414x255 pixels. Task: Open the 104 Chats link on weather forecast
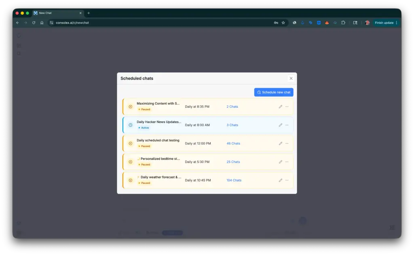(x=234, y=180)
